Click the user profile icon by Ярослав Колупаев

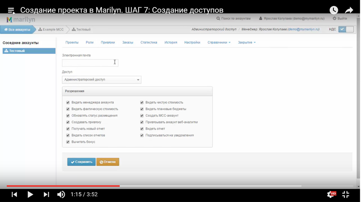tap(260, 18)
